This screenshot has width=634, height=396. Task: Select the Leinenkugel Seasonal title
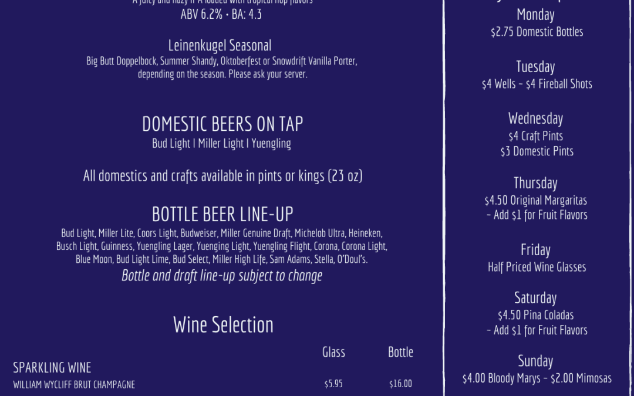(220, 46)
